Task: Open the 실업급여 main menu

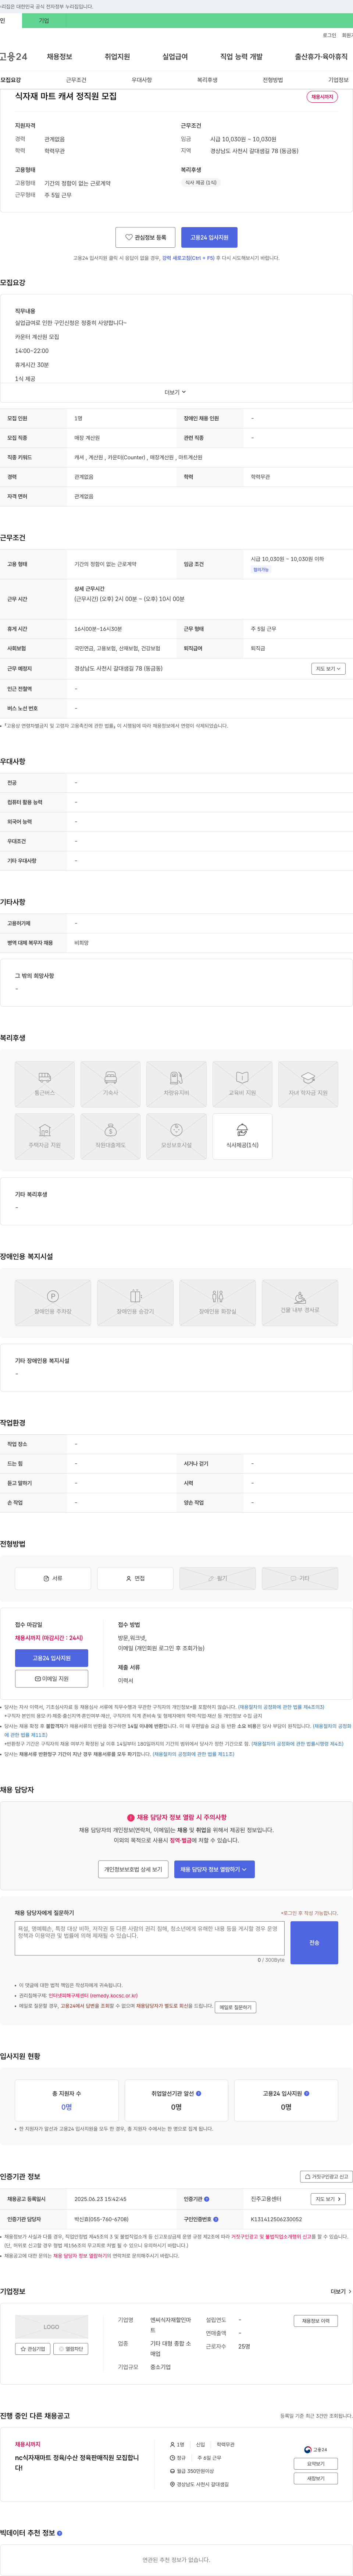Action: pos(175,57)
